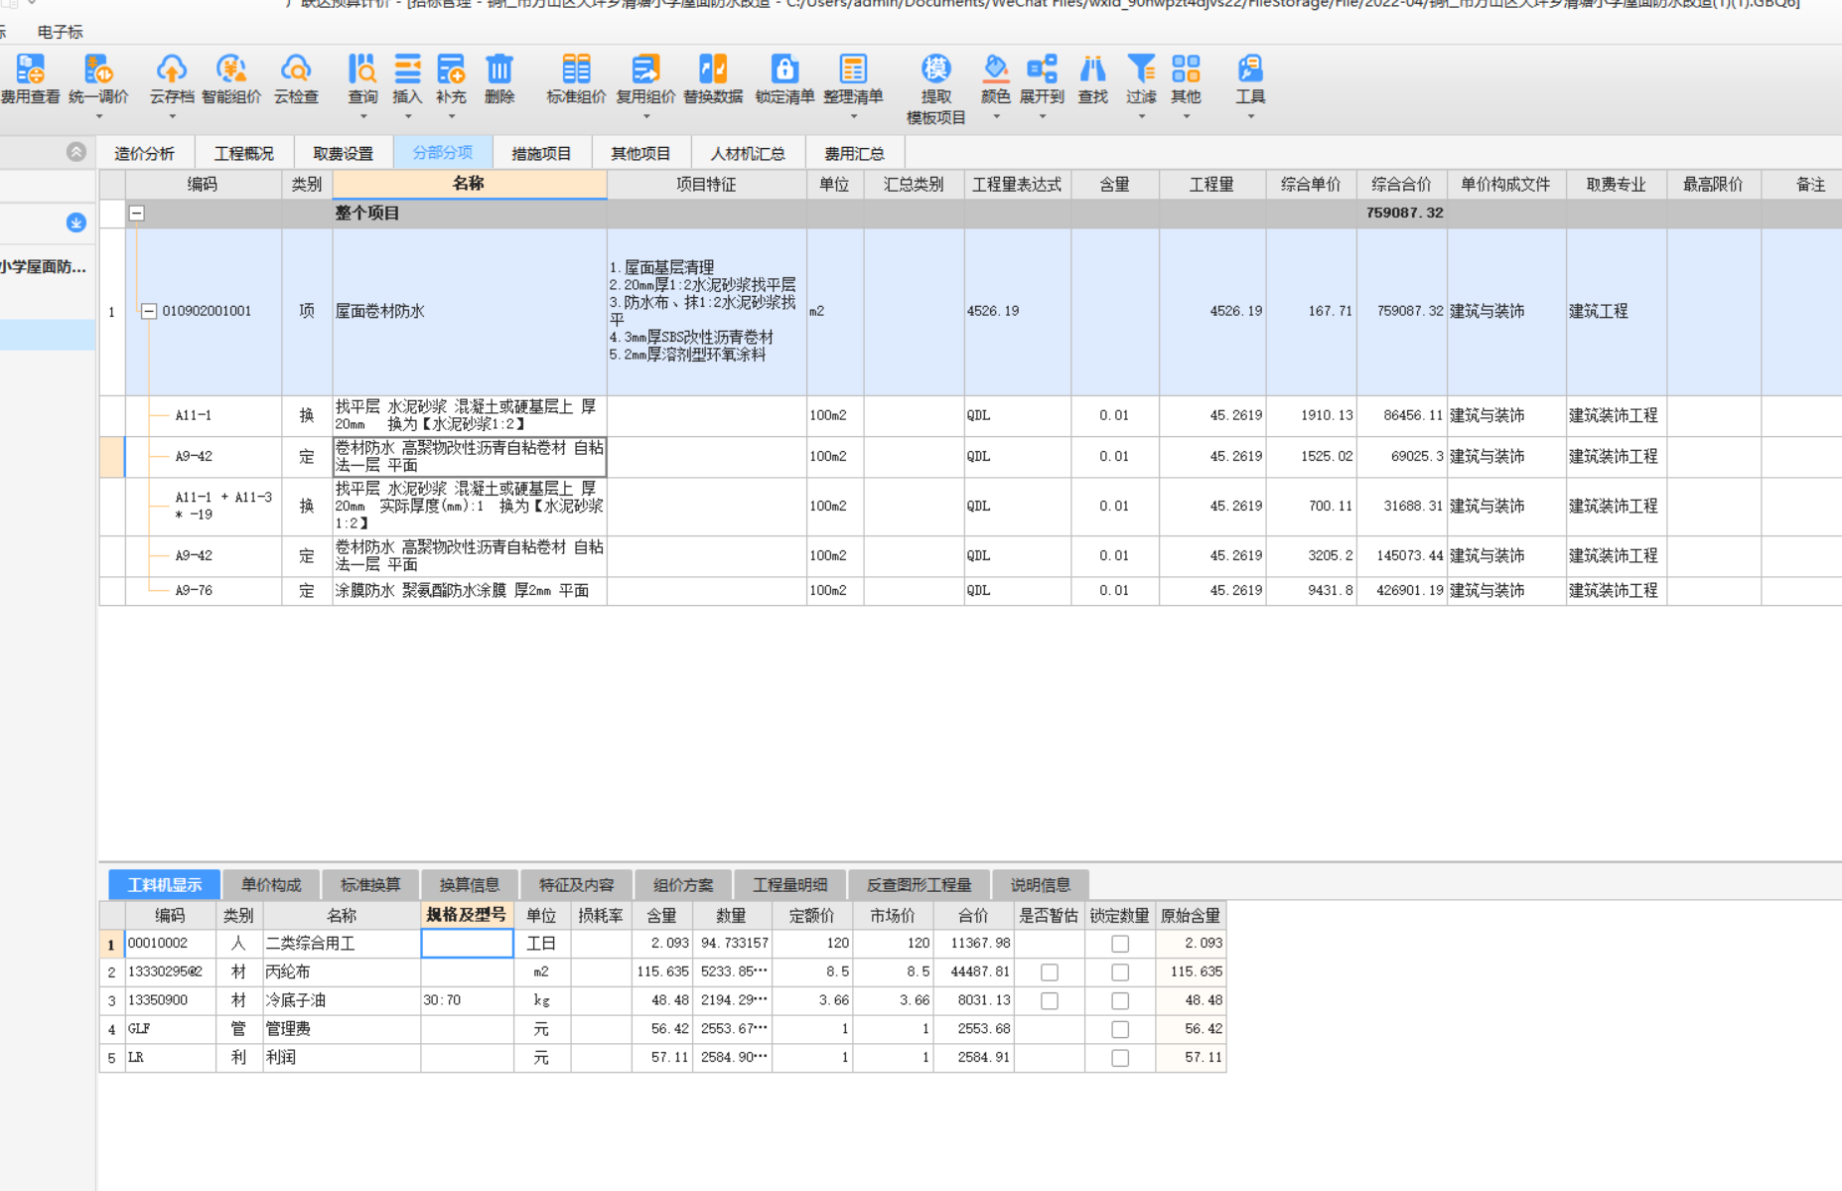The width and height of the screenshot is (1842, 1191).
Task: Open the 费用汇总 tab
Action: click(855, 153)
